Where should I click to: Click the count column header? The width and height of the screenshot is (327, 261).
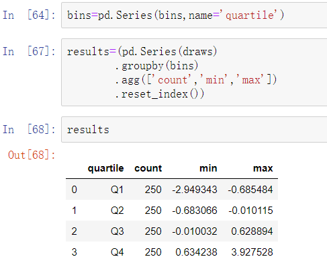148,168
